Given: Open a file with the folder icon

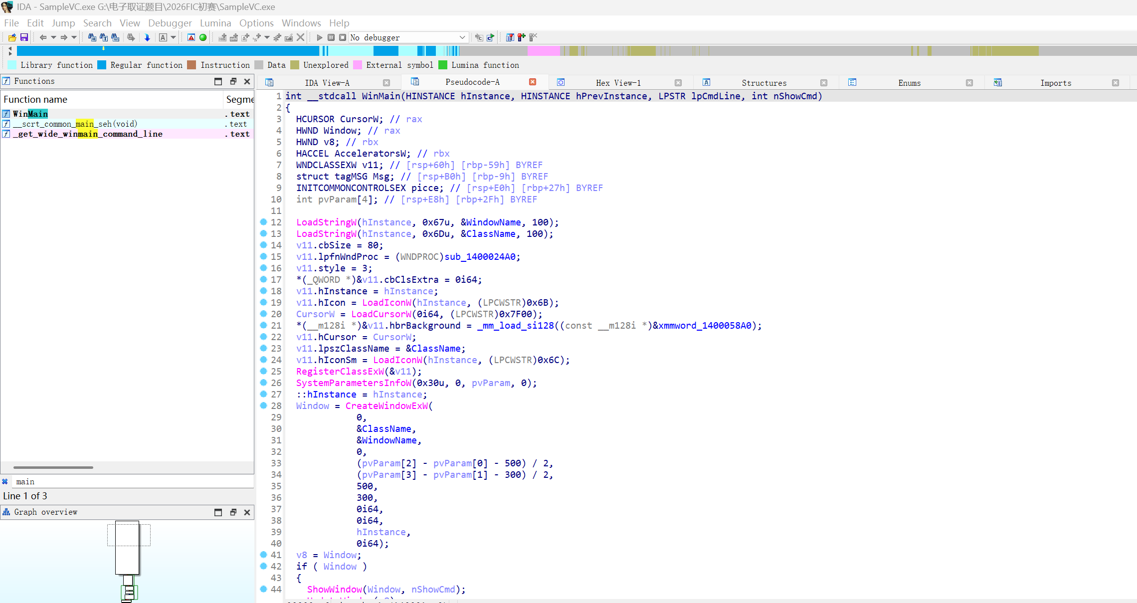Looking at the screenshot, I should click(12, 37).
